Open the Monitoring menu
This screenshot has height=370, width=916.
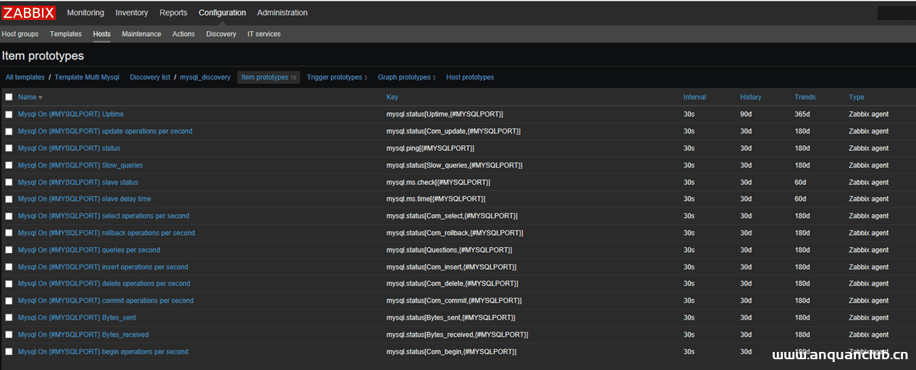coord(85,13)
